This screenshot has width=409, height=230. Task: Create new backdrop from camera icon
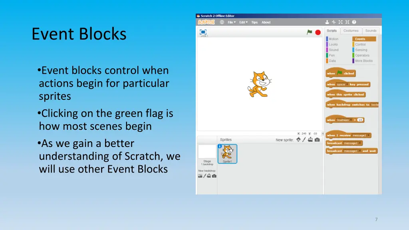[x=214, y=176]
